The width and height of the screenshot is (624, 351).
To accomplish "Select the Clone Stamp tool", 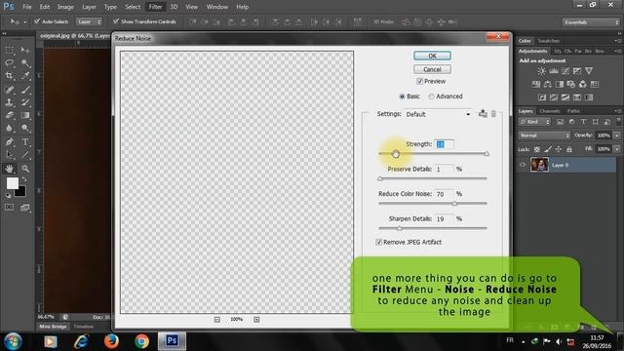I will click(9, 102).
